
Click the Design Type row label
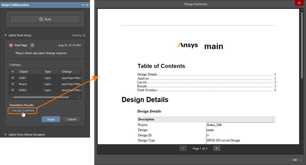tap(146, 140)
